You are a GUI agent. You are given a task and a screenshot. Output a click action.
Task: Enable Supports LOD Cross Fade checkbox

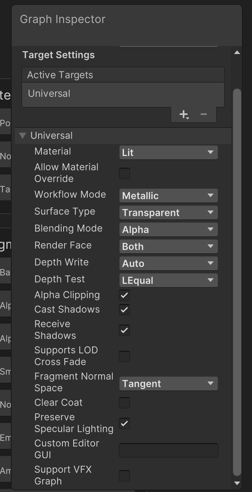coord(124,356)
